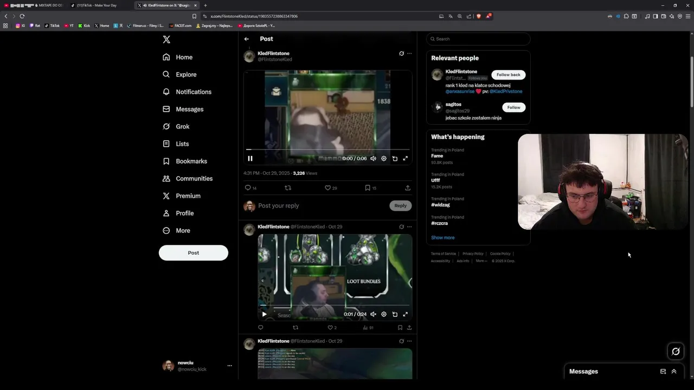Open three-dot menu on main post
Image resolution: width=694 pixels, height=390 pixels.
(x=409, y=54)
